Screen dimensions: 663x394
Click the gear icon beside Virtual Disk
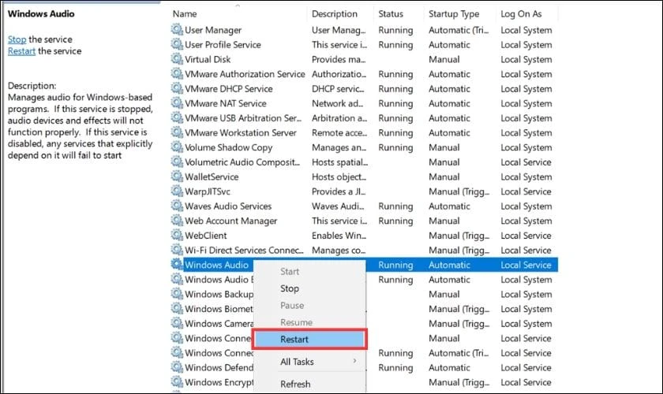click(177, 59)
